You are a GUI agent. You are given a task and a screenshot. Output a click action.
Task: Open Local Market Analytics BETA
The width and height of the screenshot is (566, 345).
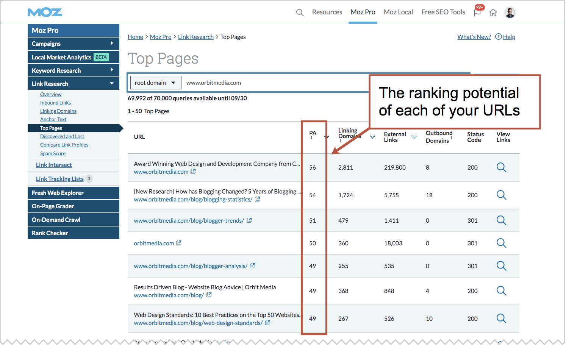[73, 57]
